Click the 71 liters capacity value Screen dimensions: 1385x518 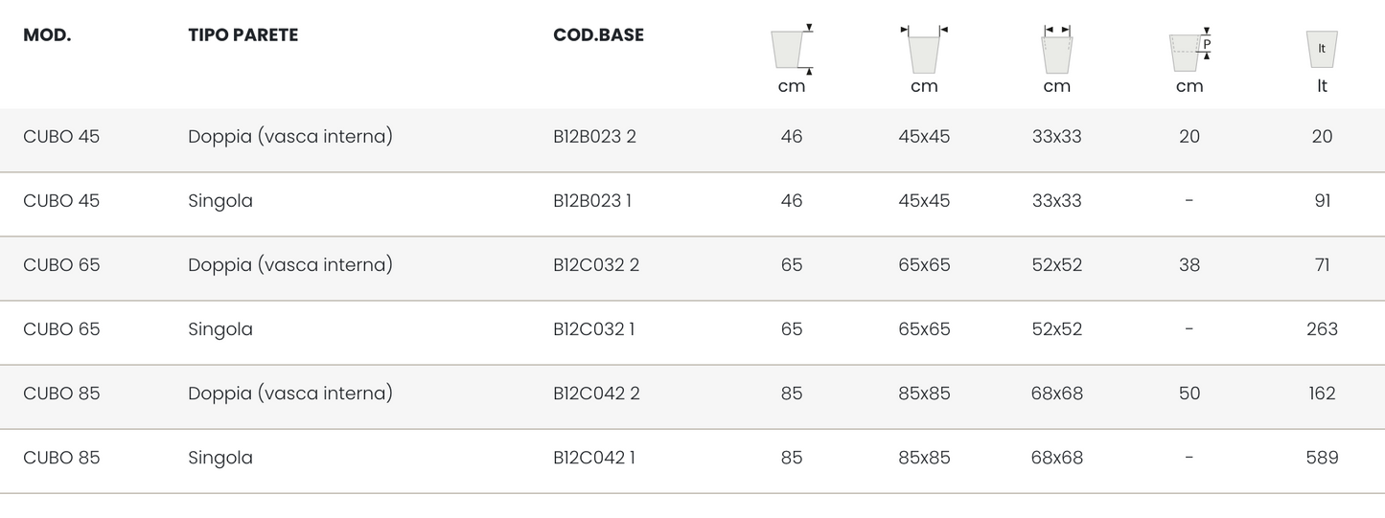pyautogui.click(x=1322, y=265)
